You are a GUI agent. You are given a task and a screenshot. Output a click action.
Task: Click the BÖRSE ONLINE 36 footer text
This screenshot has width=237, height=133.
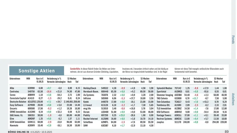coord(19,132)
